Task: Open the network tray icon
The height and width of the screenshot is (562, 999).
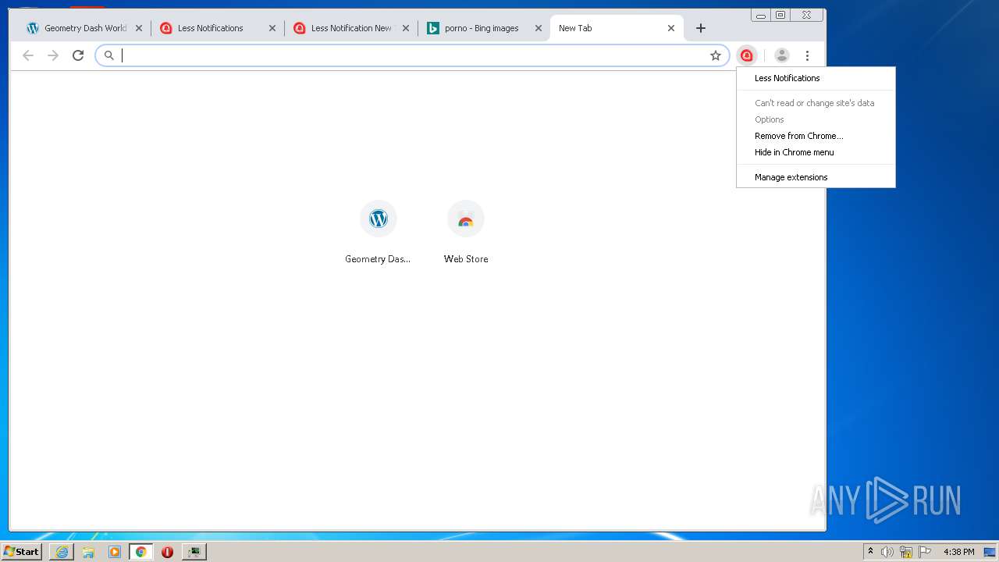Action: 906,552
